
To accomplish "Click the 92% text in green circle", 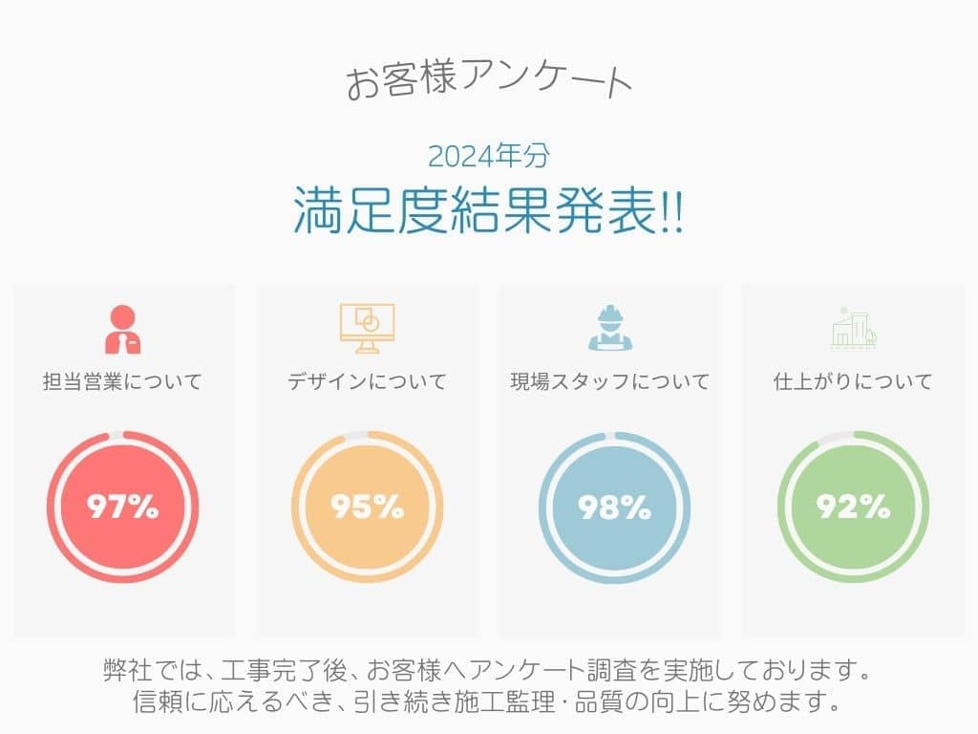I will click(x=853, y=507).
